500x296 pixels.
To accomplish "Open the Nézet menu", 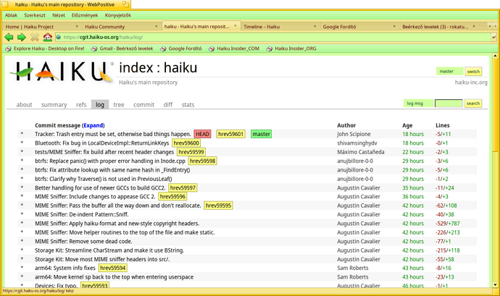I will [x=59, y=15].
